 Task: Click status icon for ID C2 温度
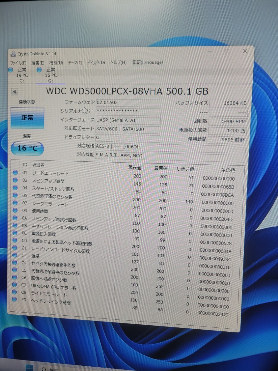pyautogui.click(x=15, y=255)
